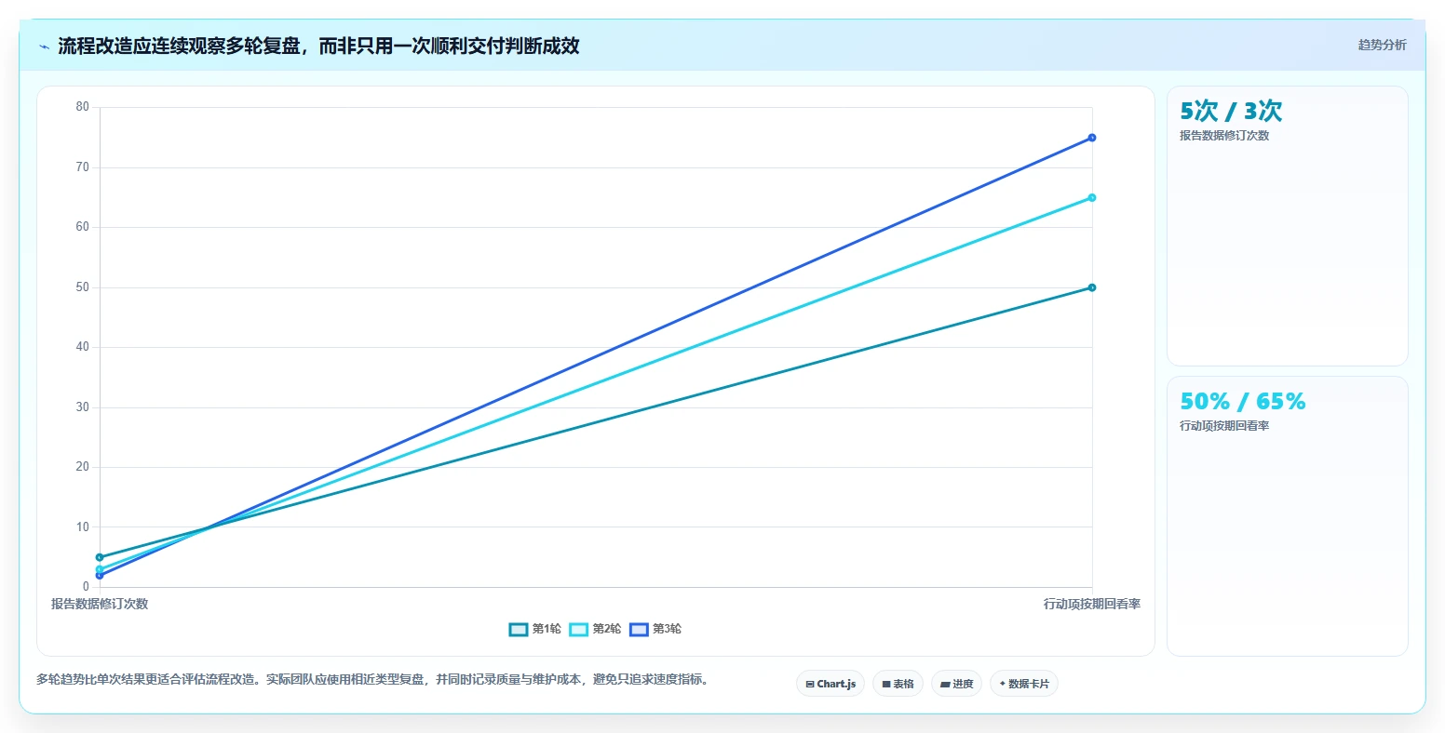Click 行动项按期回看率 label in the lower card
The image size is (1445, 733).
[x=1224, y=426]
